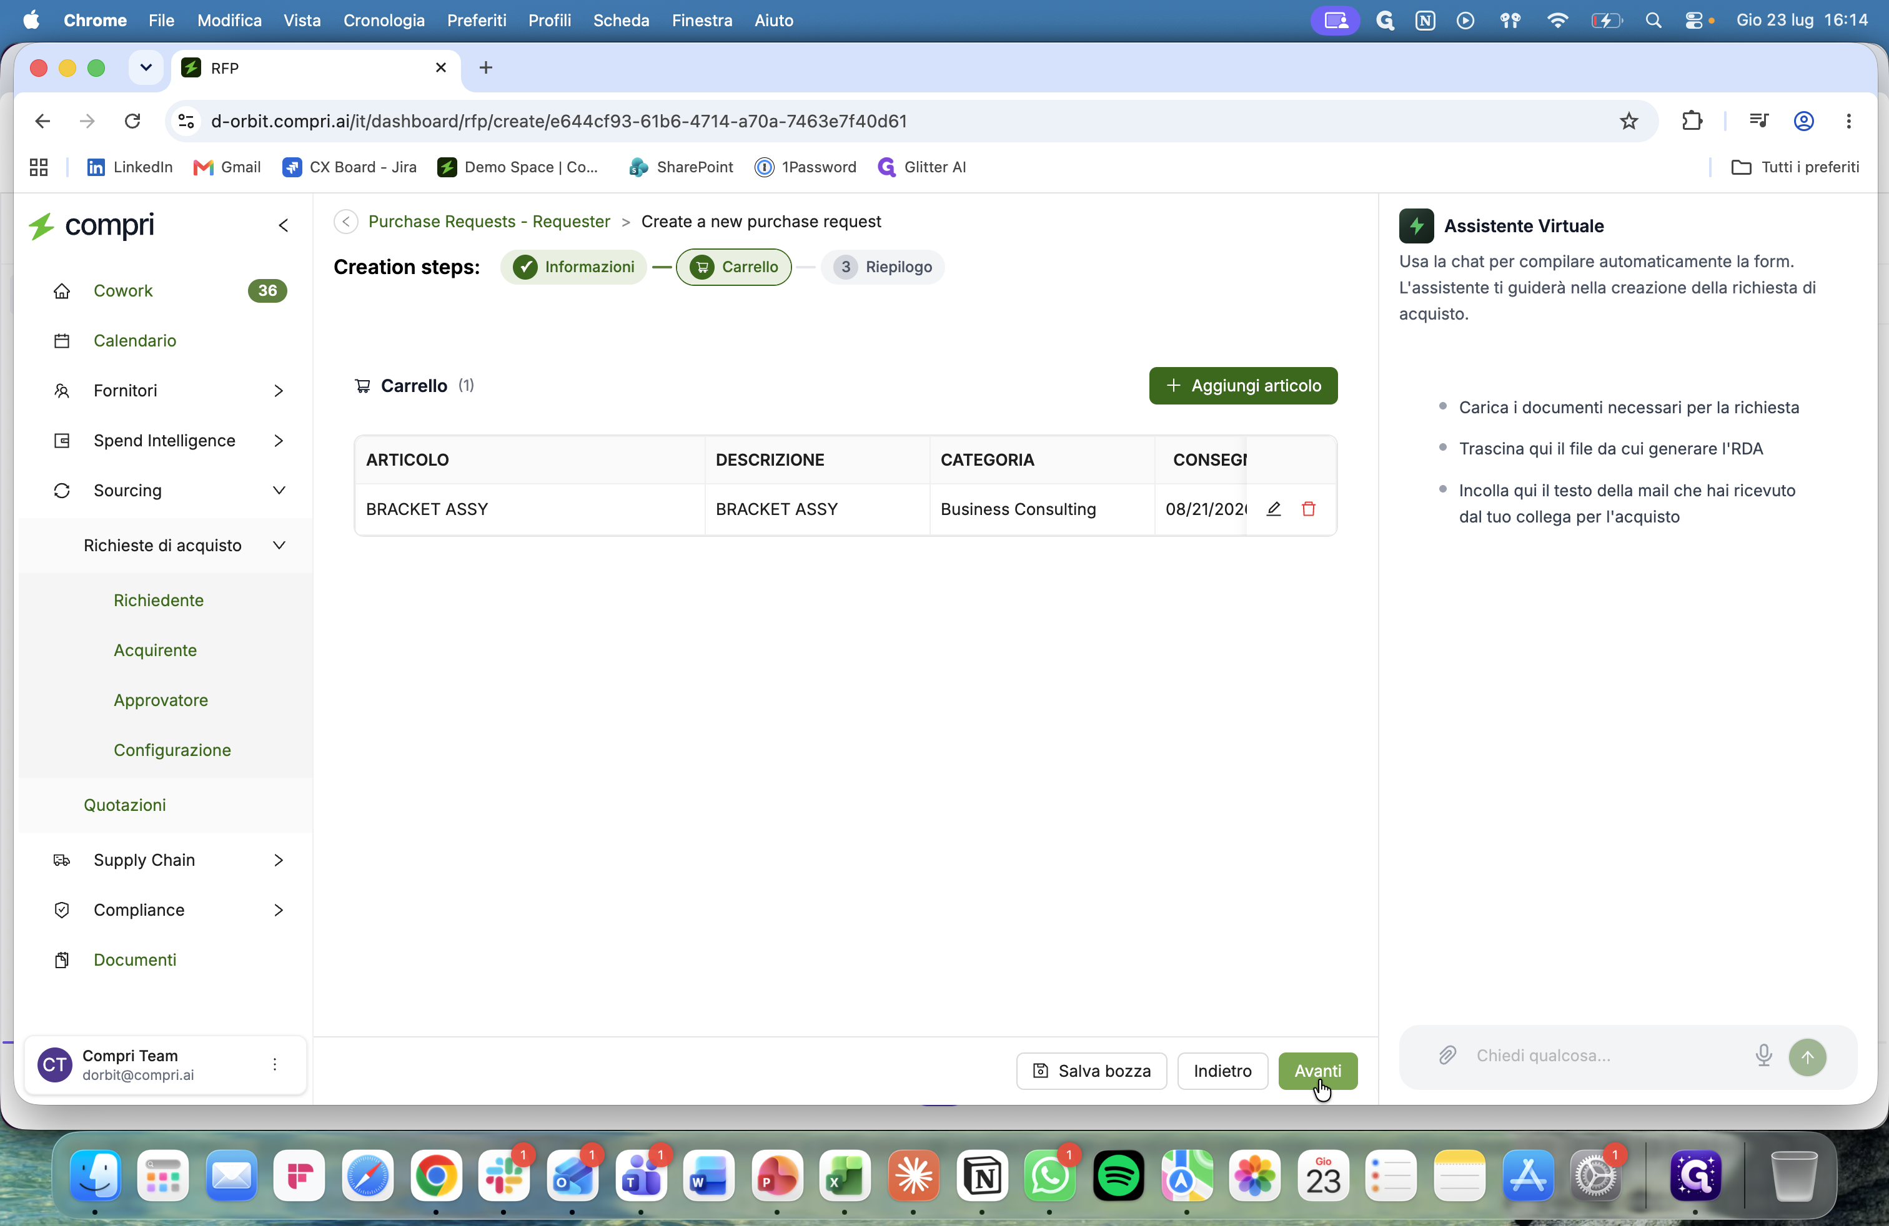
Task: Reload the current page
Action: [x=132, y=120]
